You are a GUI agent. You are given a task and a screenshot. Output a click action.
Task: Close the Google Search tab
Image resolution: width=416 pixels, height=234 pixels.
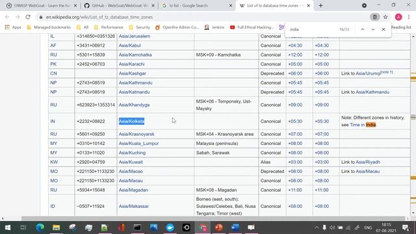tap(231, 6)
